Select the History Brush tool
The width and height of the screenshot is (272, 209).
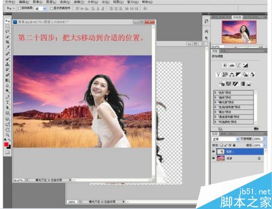(x=7, y=69)
